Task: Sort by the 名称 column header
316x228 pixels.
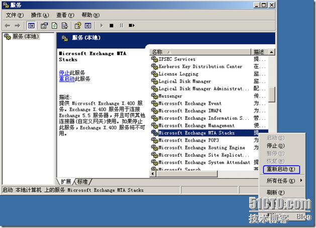Action: point(200,52)
